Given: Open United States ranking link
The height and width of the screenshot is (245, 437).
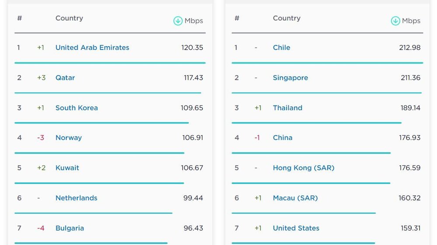Looking at the screenshot, I should tap(296, 228).
